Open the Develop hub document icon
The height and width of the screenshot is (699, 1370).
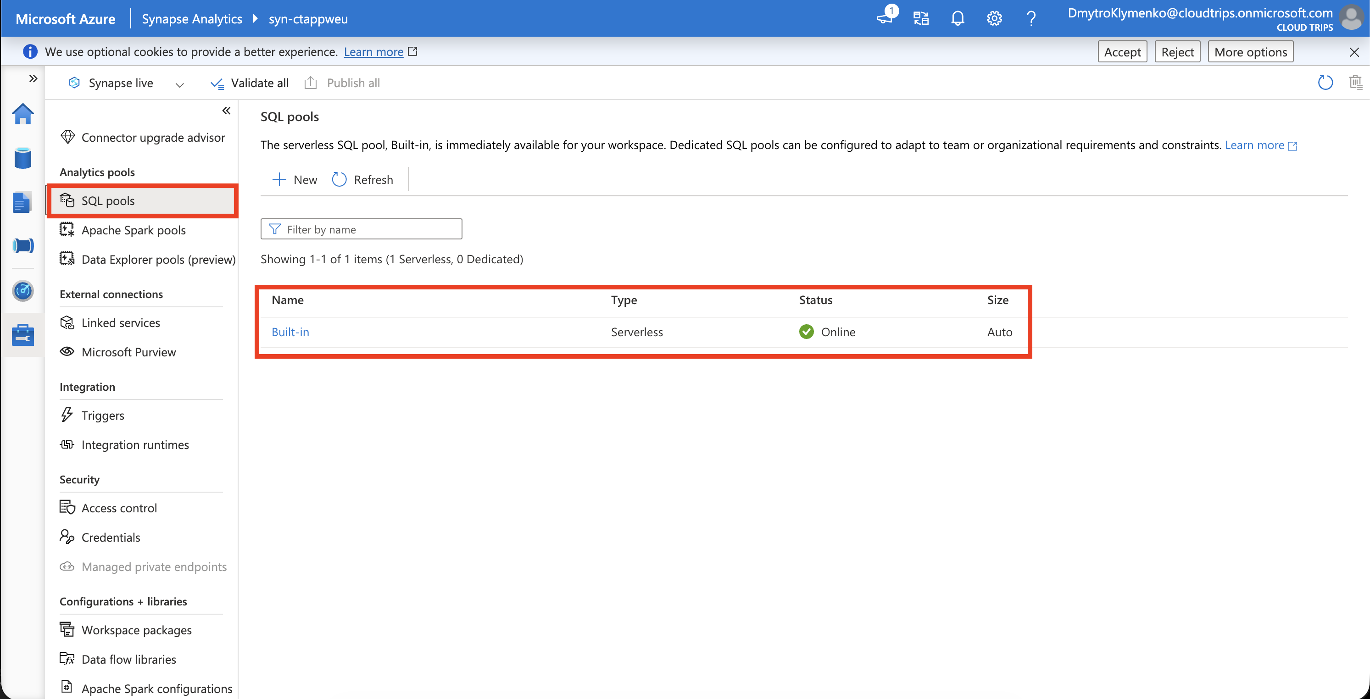pyautogui.click(x=23, y=202)
